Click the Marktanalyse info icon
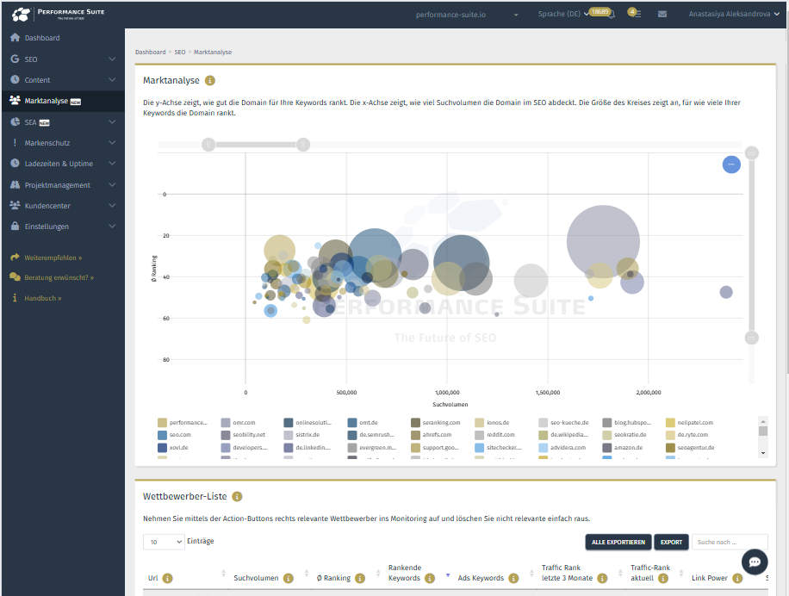This screenshot has width=789, height=596. tap(210, 80)
